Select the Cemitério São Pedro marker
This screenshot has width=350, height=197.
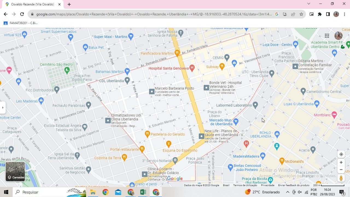tap(67, 70)
